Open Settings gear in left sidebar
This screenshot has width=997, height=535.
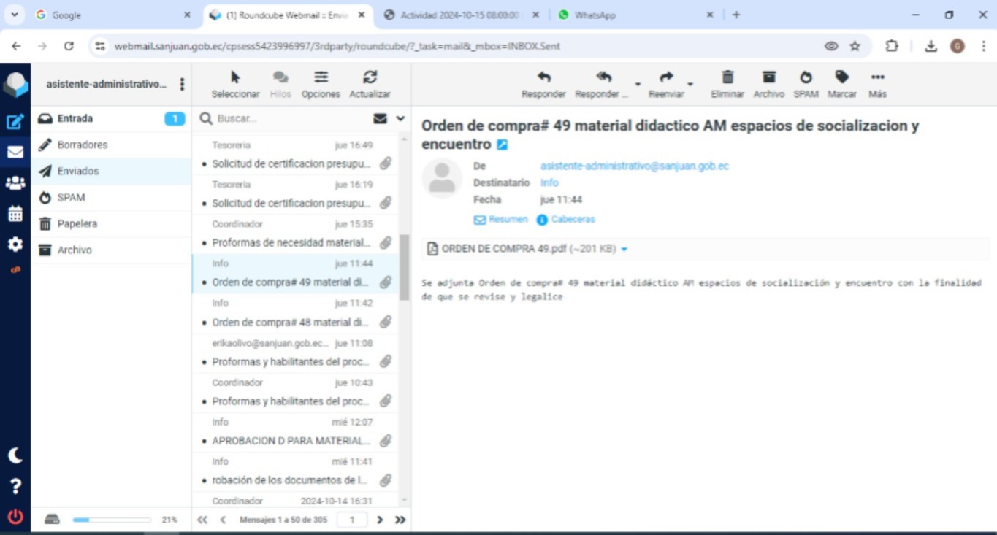click(x=15, y=244)
